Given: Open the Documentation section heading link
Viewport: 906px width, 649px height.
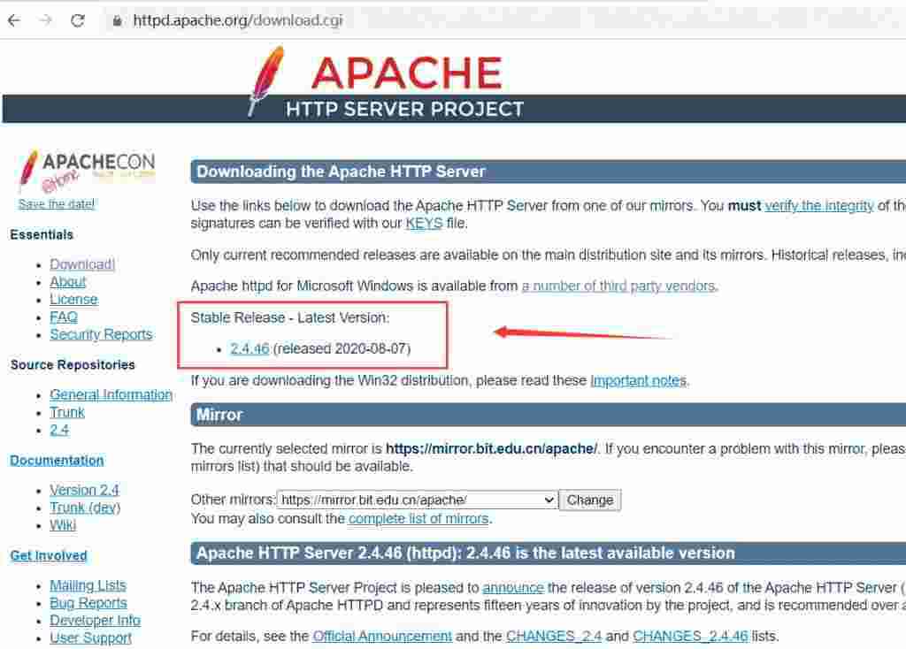Looking at the screenshot, I should point(57,460).
